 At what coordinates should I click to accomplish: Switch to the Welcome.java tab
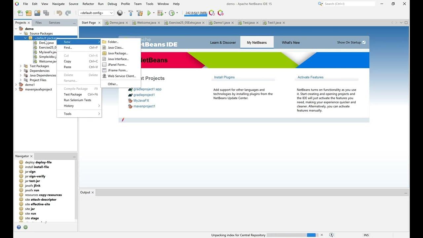coord(146,23)
